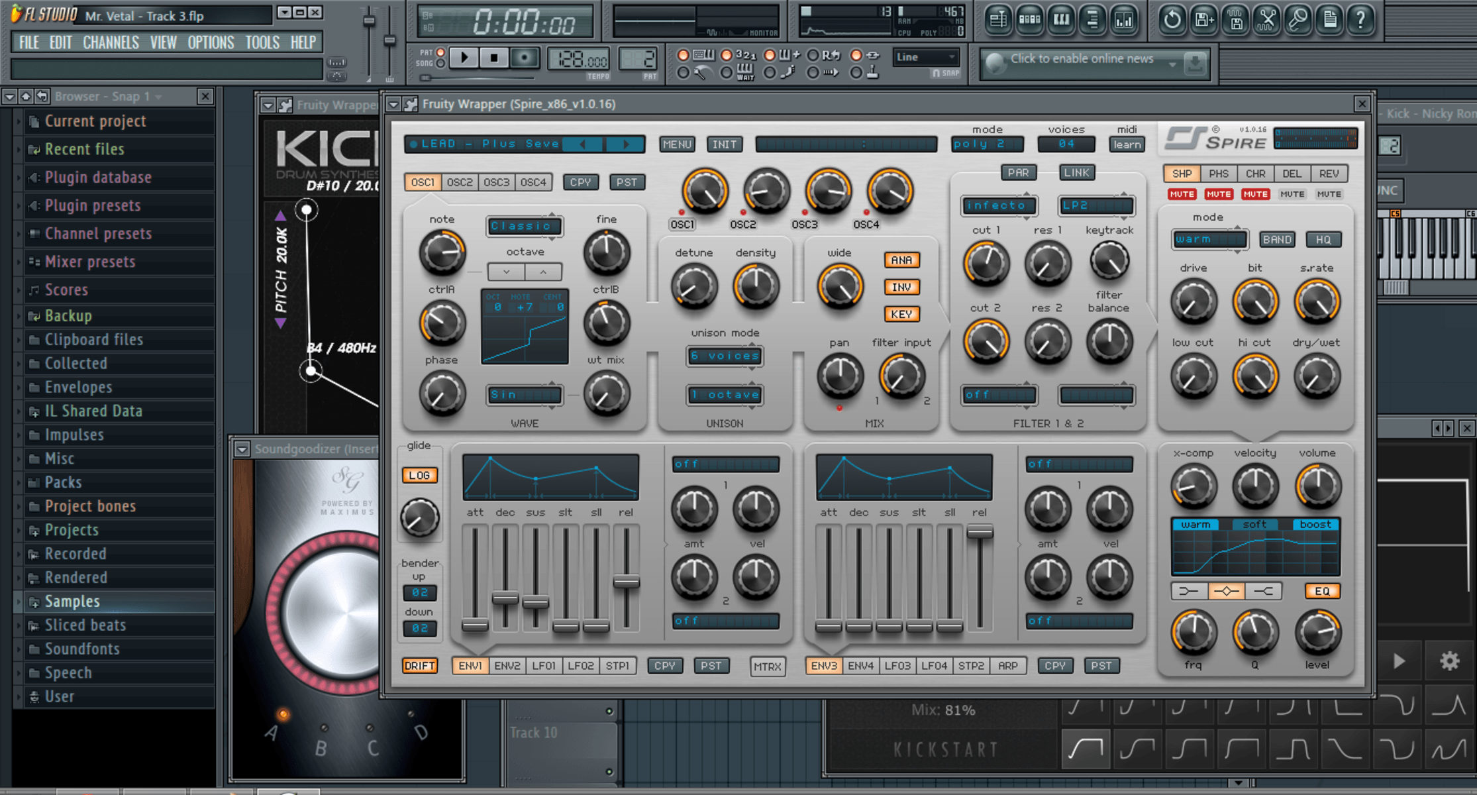Click the filter LINK button
This screenshot has height=795, width=1477.
(1076, 173)
